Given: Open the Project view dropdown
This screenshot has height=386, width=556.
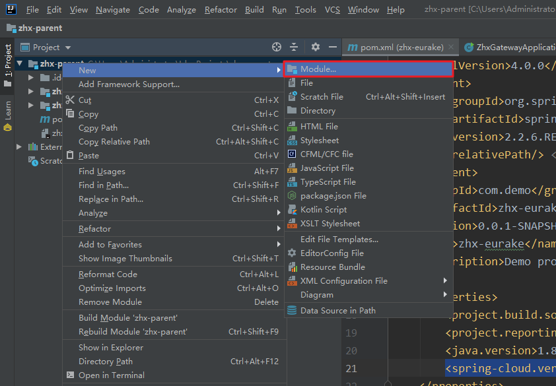Looking at the screenshot, I should [x=68, y=47].
